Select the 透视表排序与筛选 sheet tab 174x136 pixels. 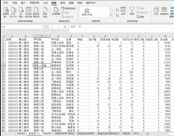point(65,134)
